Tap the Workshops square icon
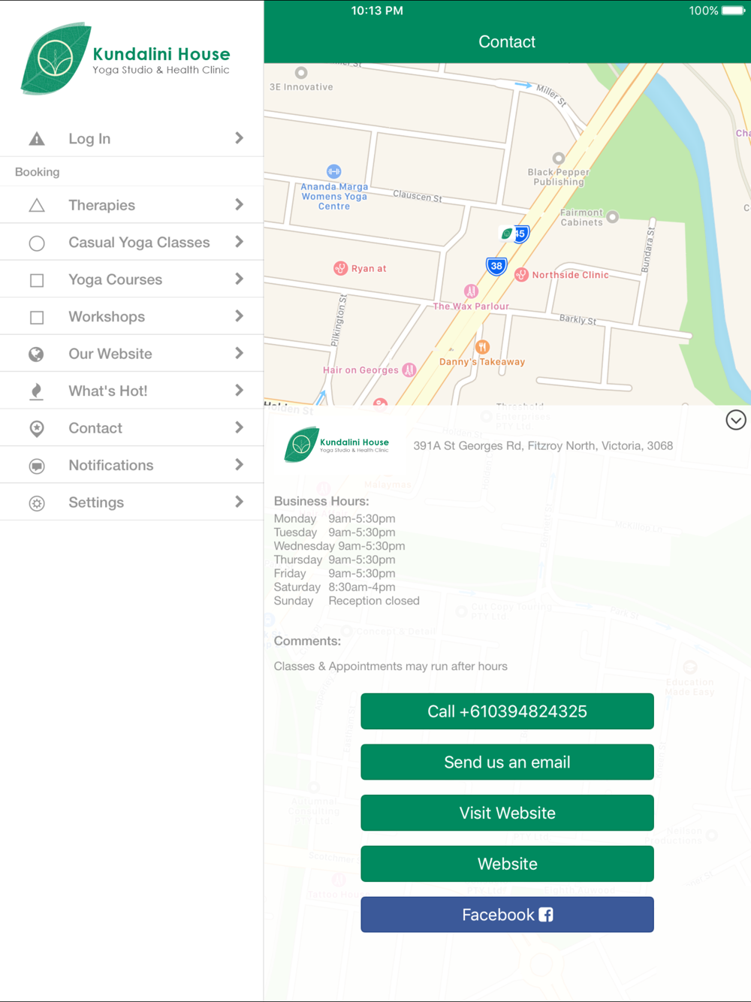Image resolution: width=751 pixels, height=1002 pixels. pyautogui.click(x=37, y=318)
